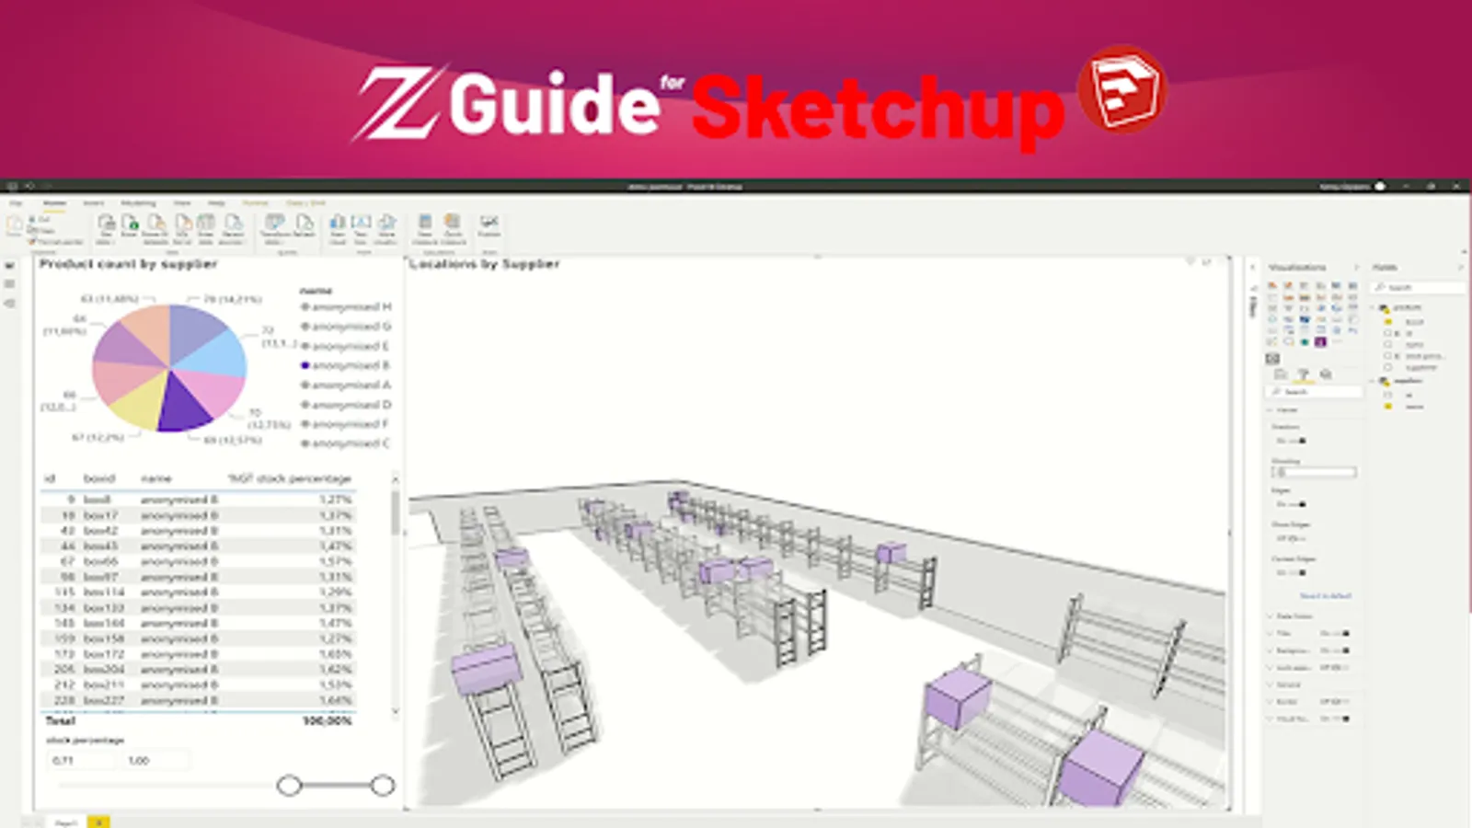Click left handle of stock percentage slider
Viewport: 1472px width, 828px height.
click(x=290, y=785)
